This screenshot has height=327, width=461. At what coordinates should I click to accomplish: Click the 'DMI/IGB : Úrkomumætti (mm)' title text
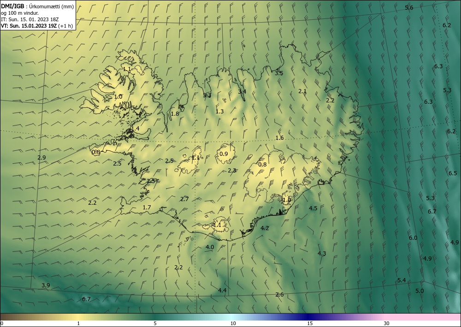pos(37,6)
